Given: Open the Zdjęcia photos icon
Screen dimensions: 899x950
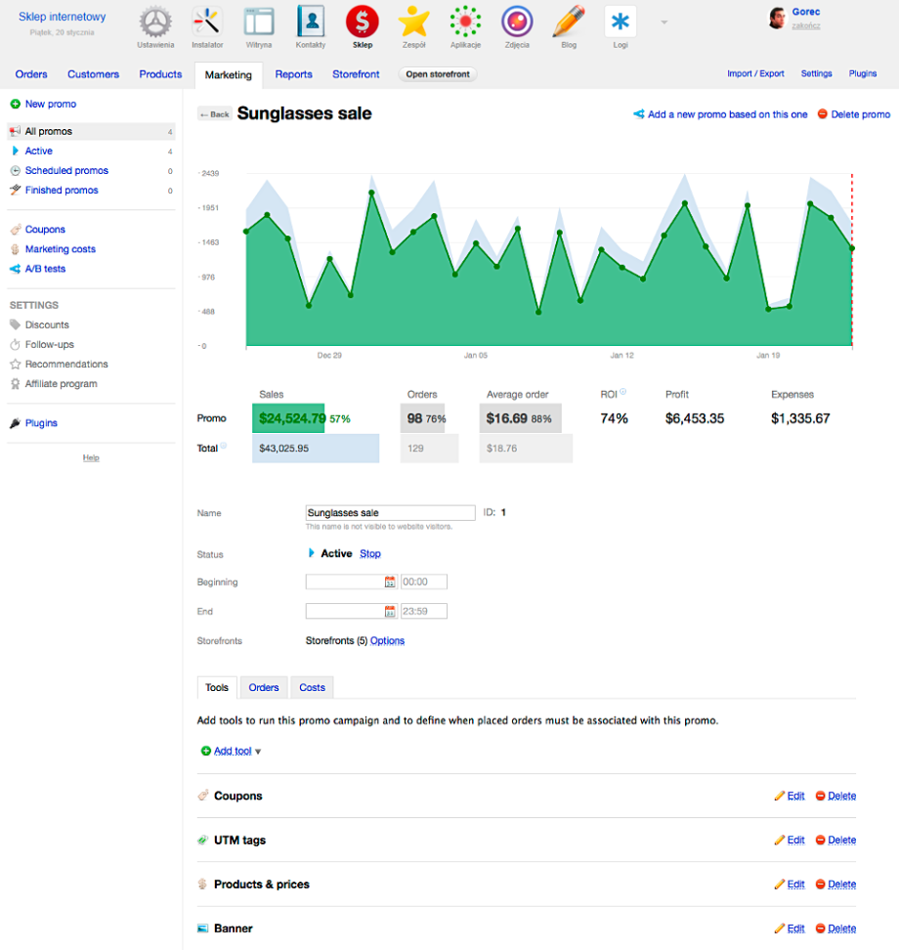Looking at the screenshot, I should coord(517,22).
